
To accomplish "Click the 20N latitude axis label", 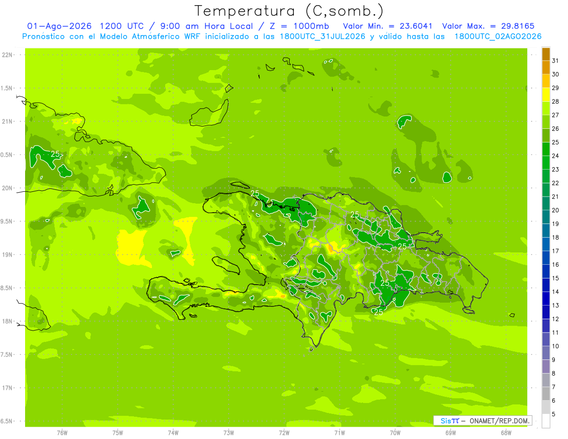I will coord(7,188).
